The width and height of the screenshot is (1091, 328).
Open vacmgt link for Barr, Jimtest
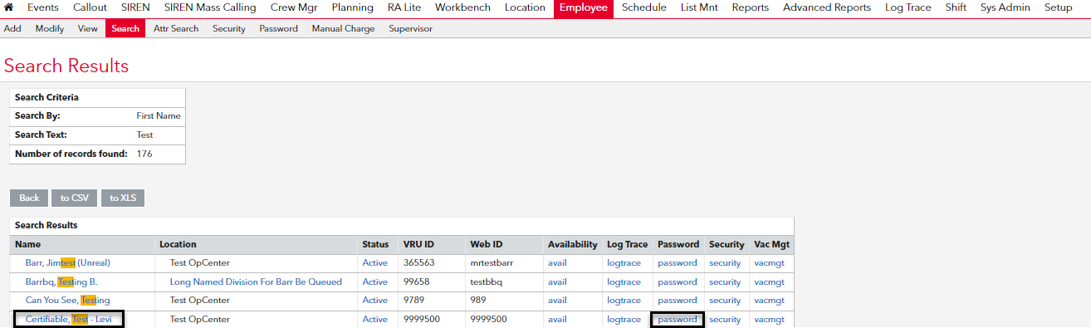pos(769,262)
